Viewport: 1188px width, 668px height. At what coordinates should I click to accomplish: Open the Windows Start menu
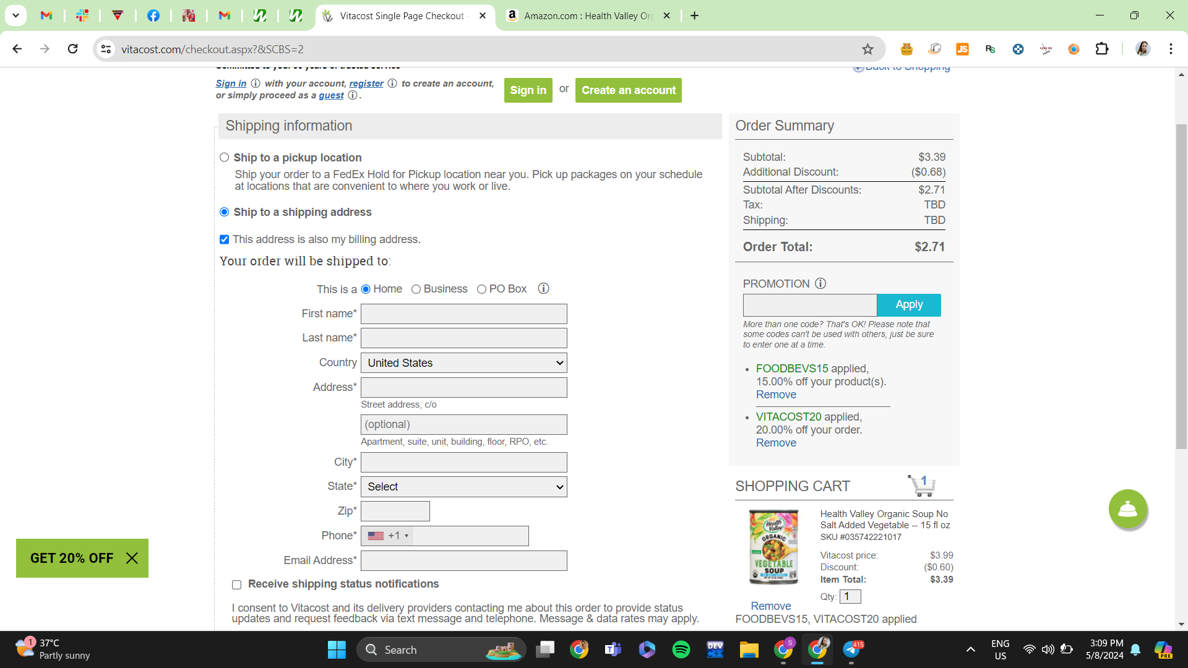click(337, 649)
